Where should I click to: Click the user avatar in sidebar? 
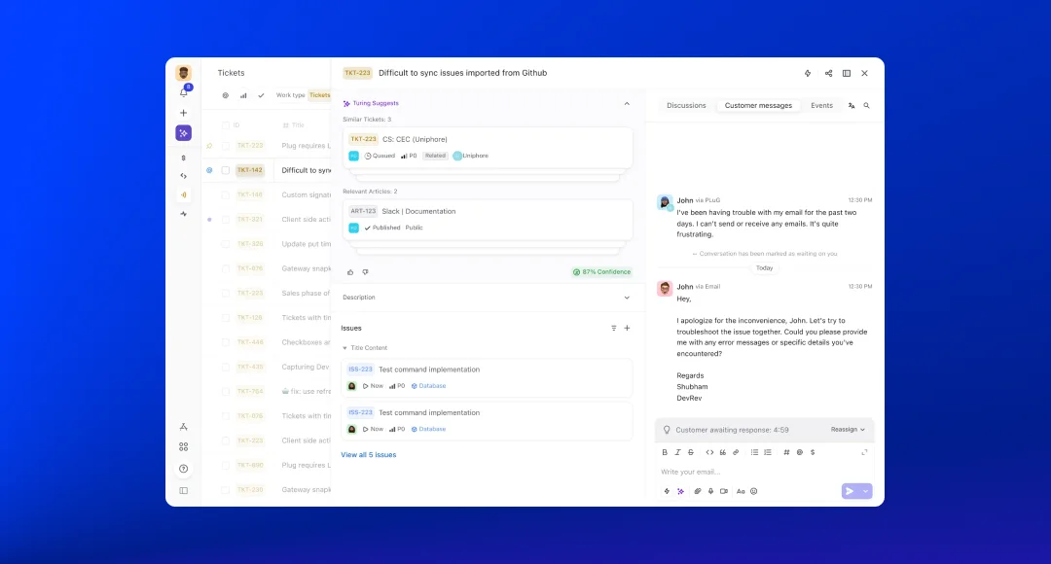(x=183, y=72)
